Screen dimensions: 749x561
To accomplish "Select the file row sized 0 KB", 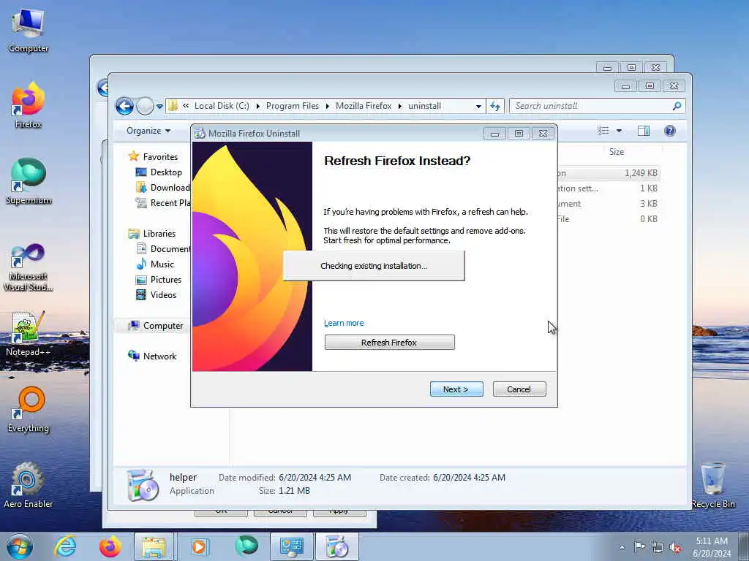I will (x=608, y=219).
